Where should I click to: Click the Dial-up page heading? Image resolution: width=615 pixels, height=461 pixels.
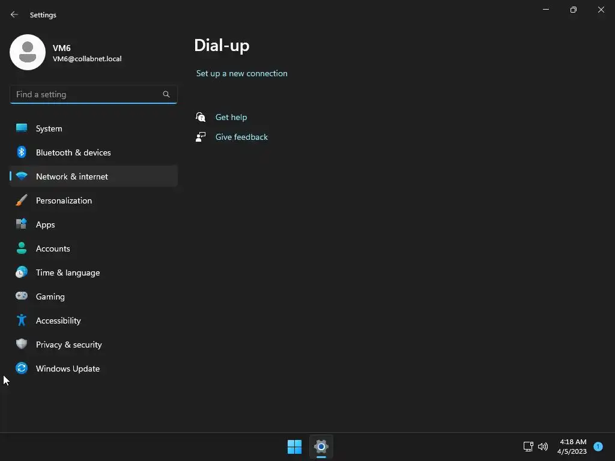(222, 46)
